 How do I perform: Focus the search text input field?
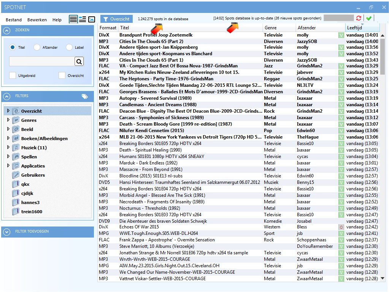click(42, 61)
